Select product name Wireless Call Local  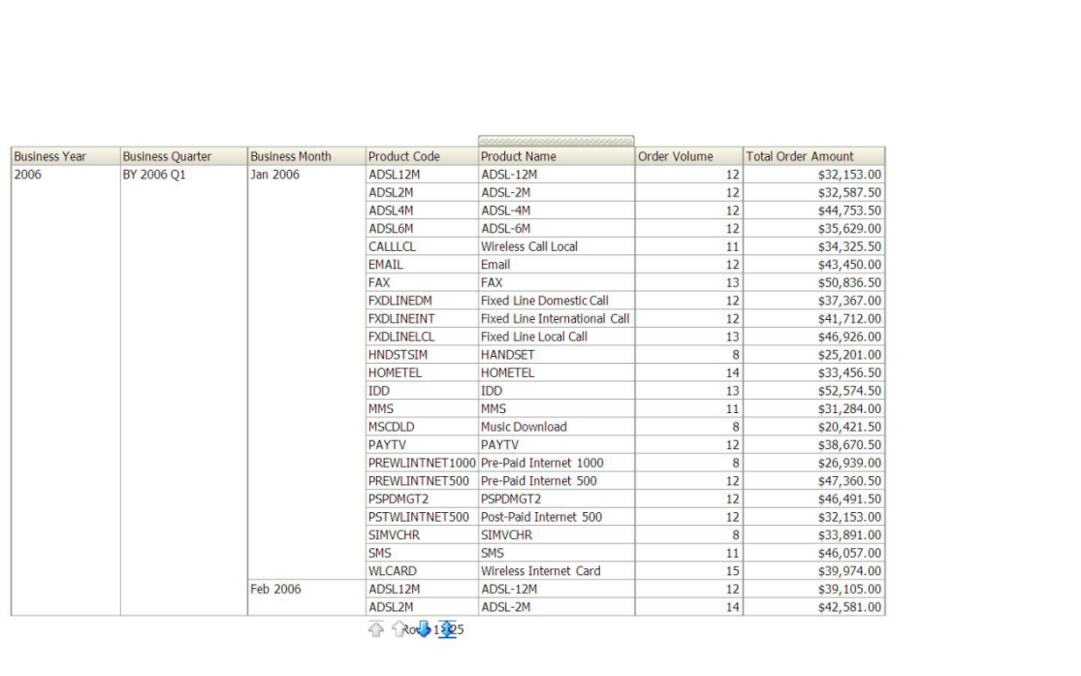coord(529,246)
